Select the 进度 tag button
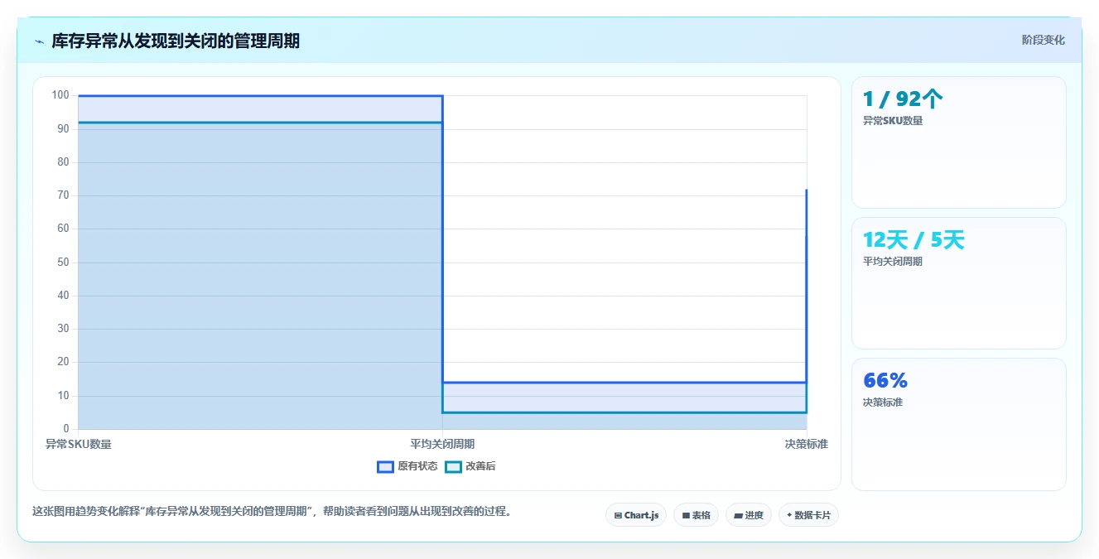This screenshot has height=559, width=1099. coord(749,515)
